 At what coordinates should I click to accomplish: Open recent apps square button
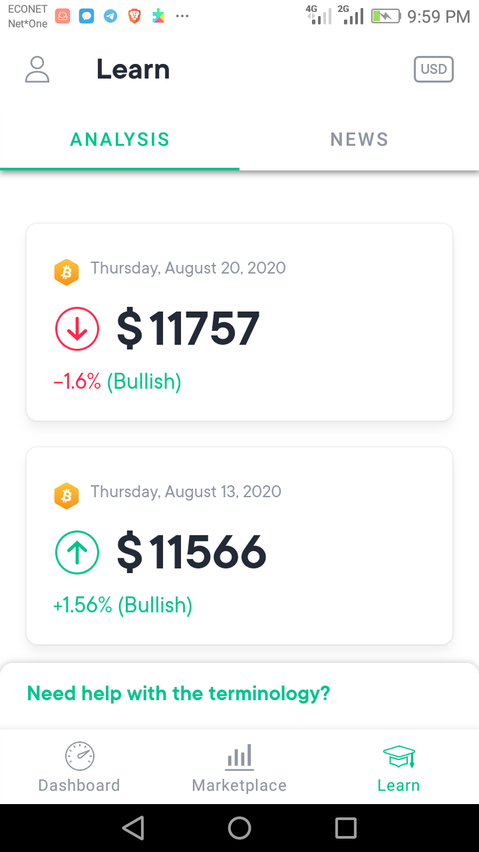point(346,828)
